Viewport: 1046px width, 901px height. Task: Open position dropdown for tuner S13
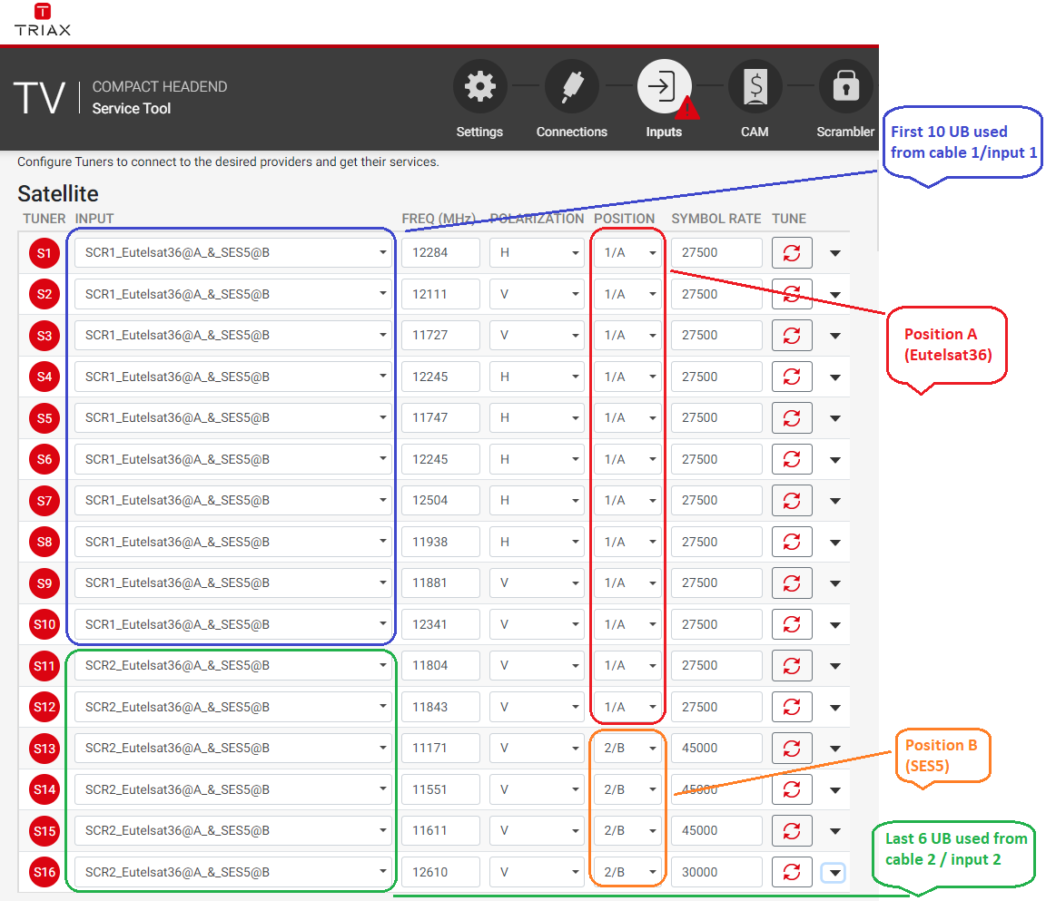(627, 749)
